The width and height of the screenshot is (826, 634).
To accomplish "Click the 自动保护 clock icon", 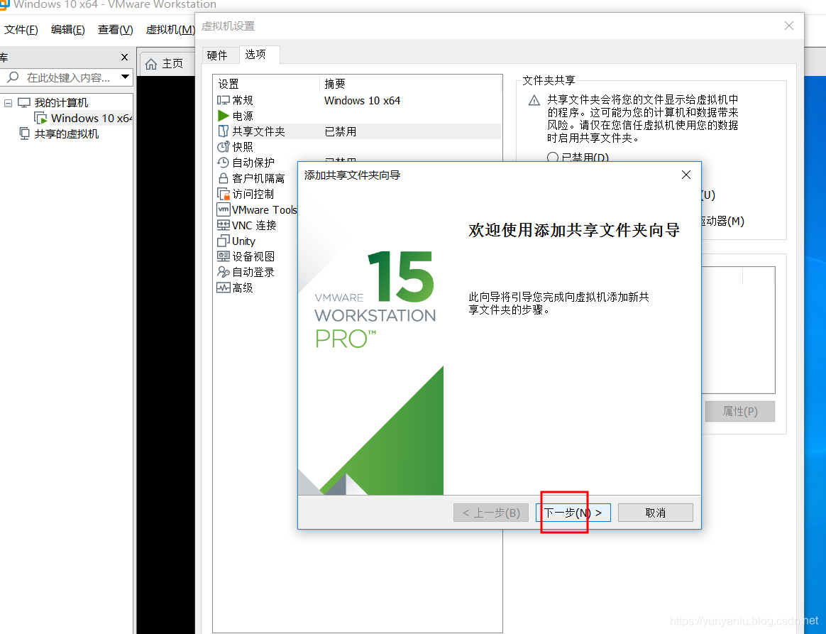I will click(223, 163).
